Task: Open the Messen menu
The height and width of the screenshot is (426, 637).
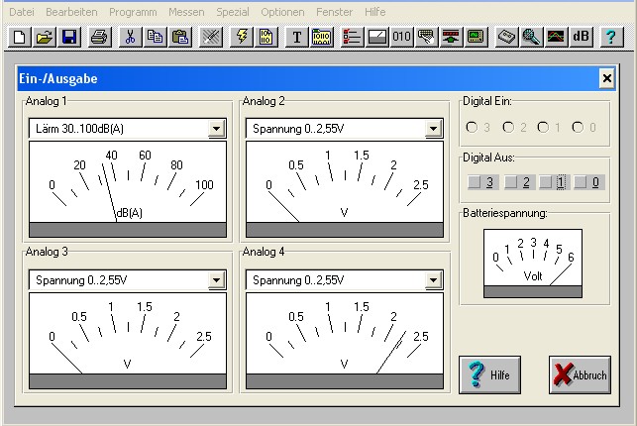Action: pos(186,11)
